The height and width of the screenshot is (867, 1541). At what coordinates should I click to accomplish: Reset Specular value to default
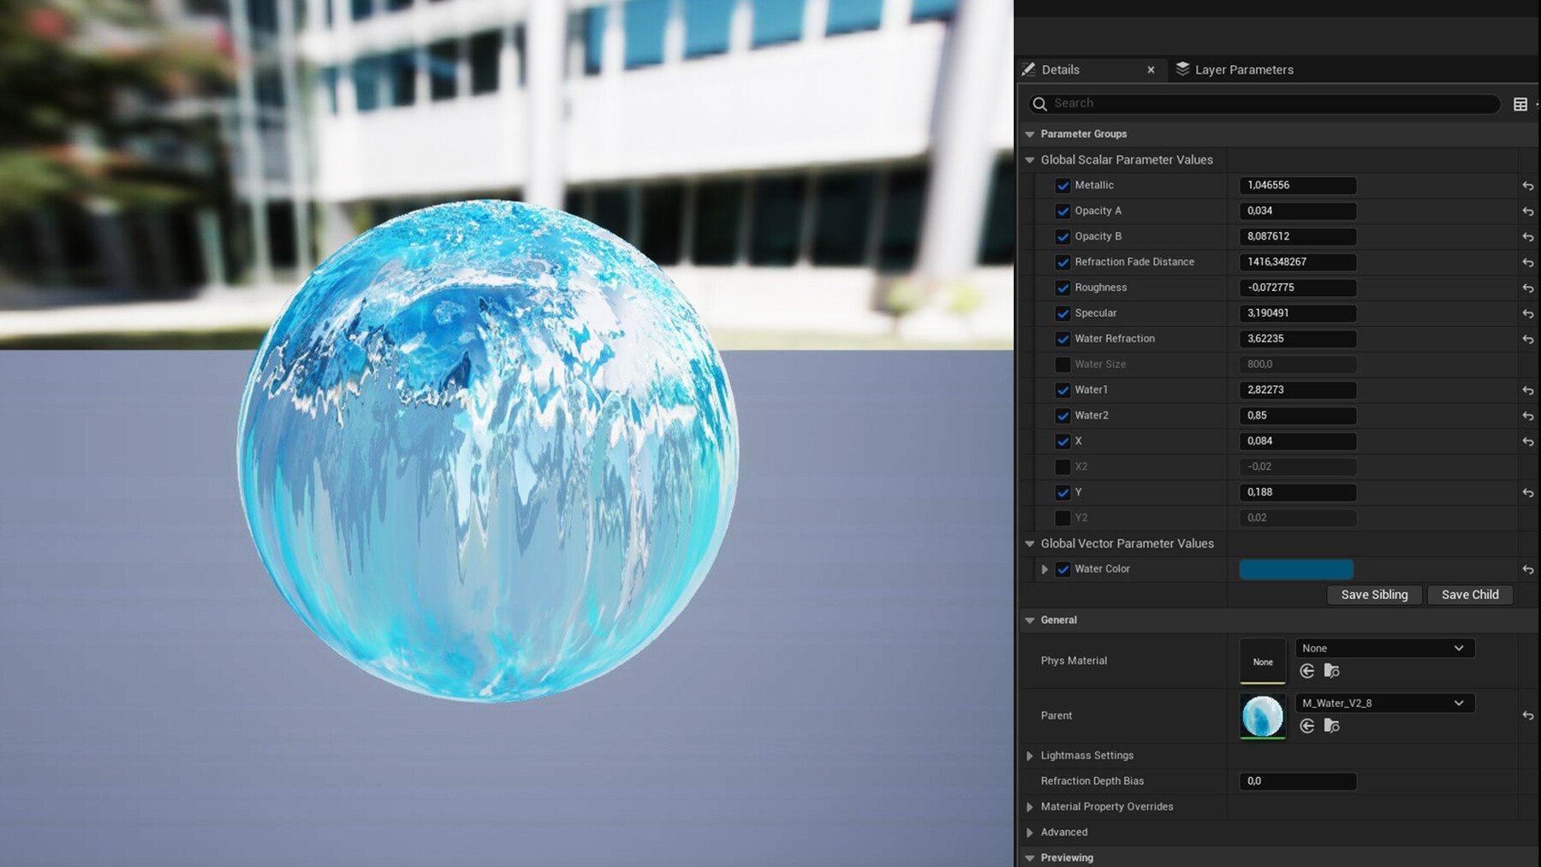point(1527,314)
